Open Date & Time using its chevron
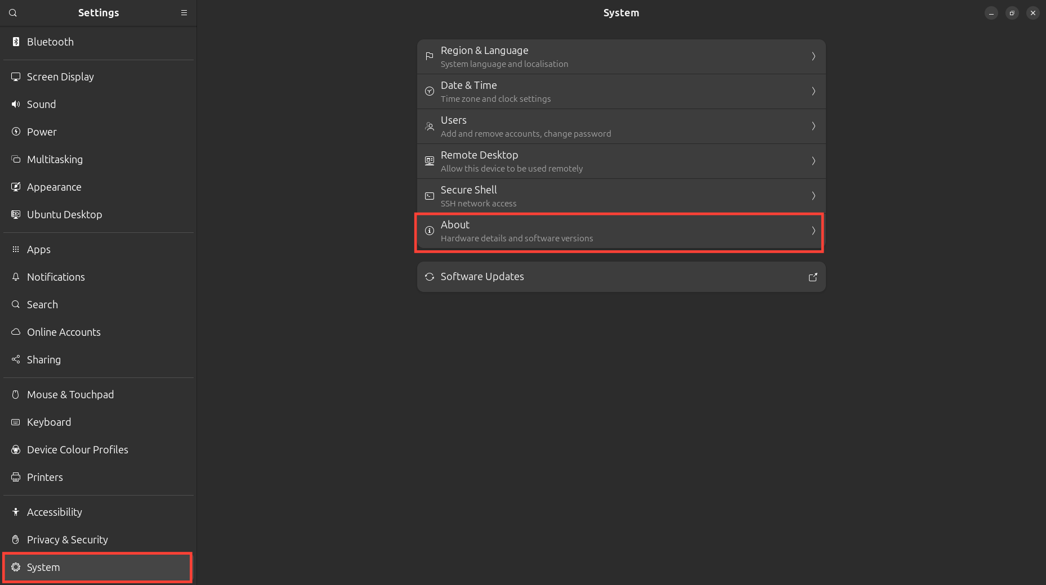The width and height of the screenshot is (1046, 585). tap(813, 91)
